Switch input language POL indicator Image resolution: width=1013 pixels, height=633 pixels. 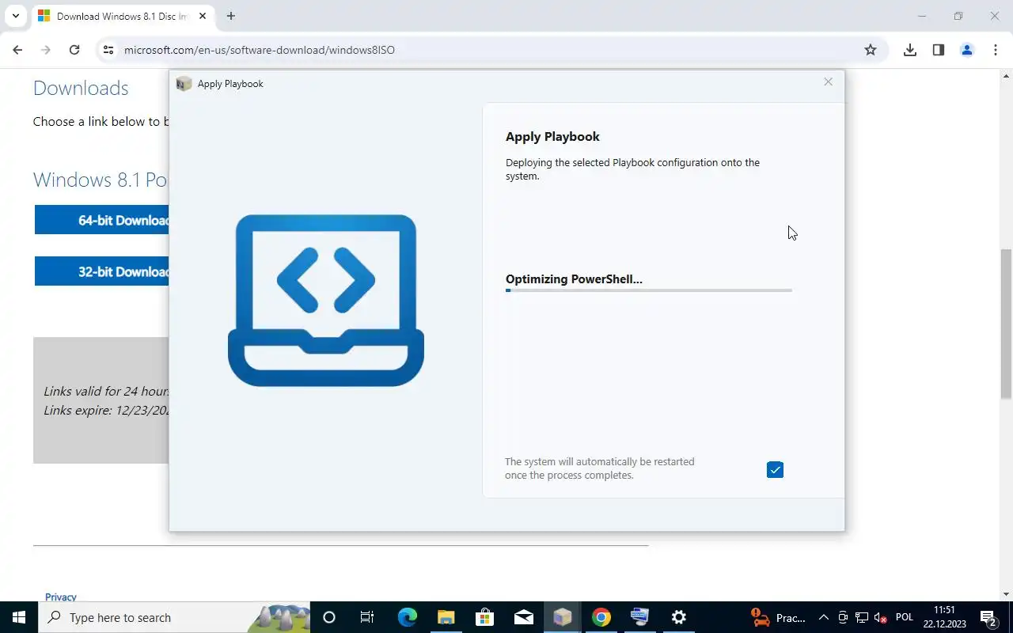point(904,617)
